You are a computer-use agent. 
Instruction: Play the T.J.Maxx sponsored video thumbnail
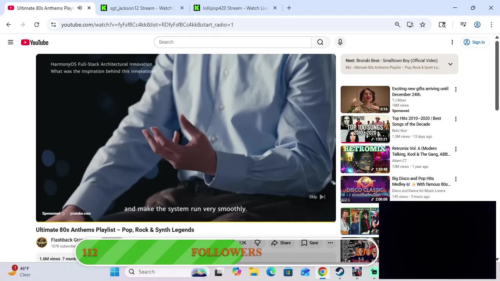[x=365, y=100]
